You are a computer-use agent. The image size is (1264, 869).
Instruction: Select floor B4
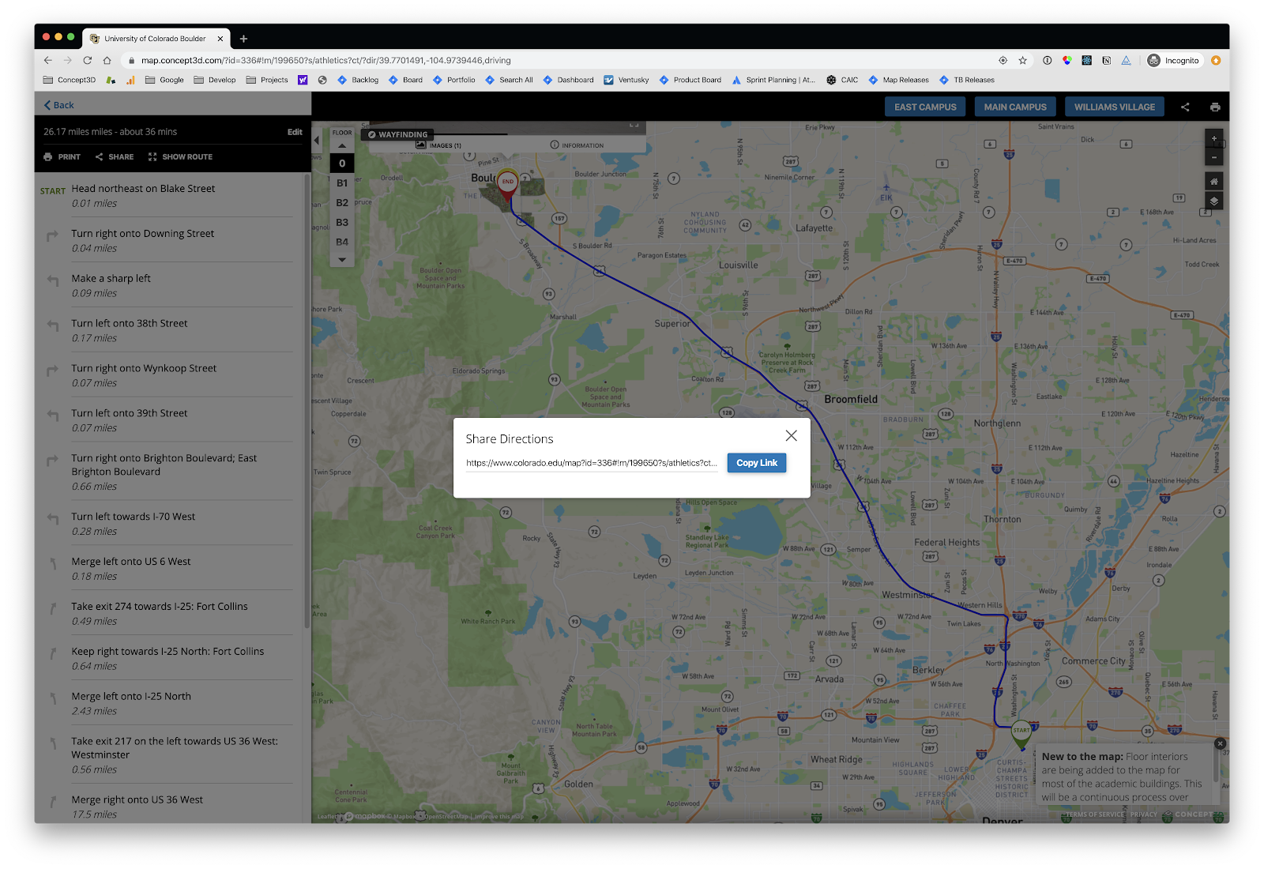pos(342,242)
